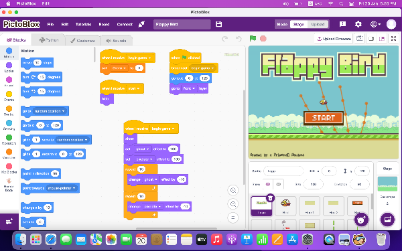Image resolution: width=402 pixels, height=251 pixels.
Task: Click the START button on stage
Action: [x=324, y=118]
